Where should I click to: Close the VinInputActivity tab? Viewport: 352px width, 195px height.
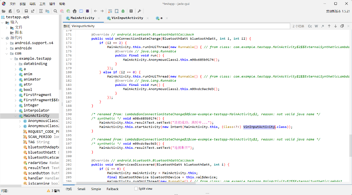(x=148, y=18)
